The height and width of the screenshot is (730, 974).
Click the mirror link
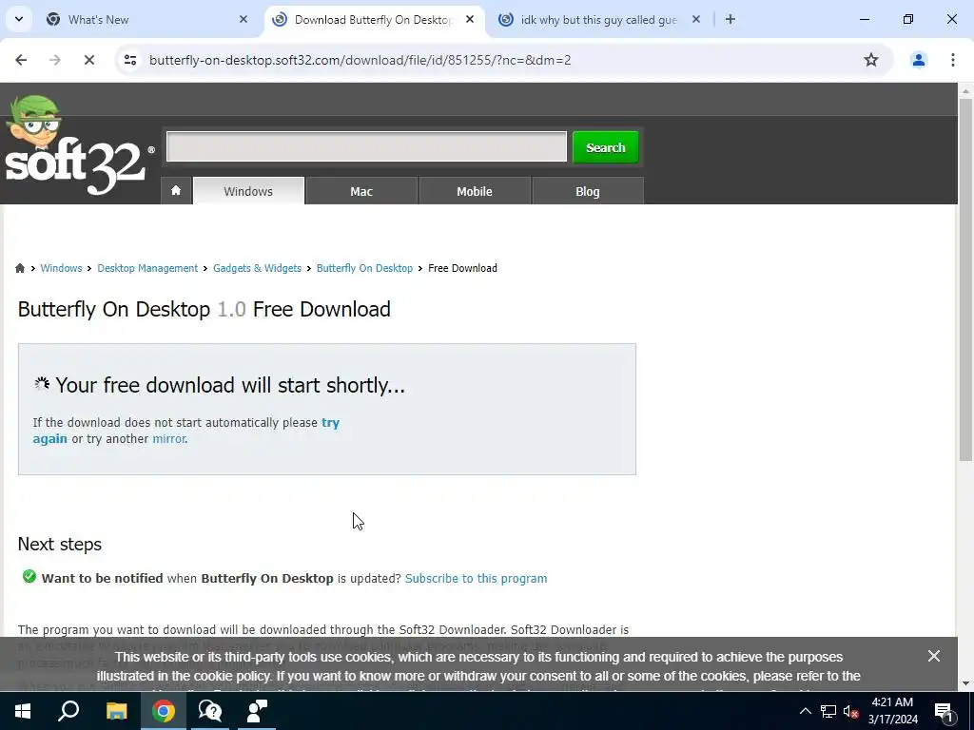point(168,439)
